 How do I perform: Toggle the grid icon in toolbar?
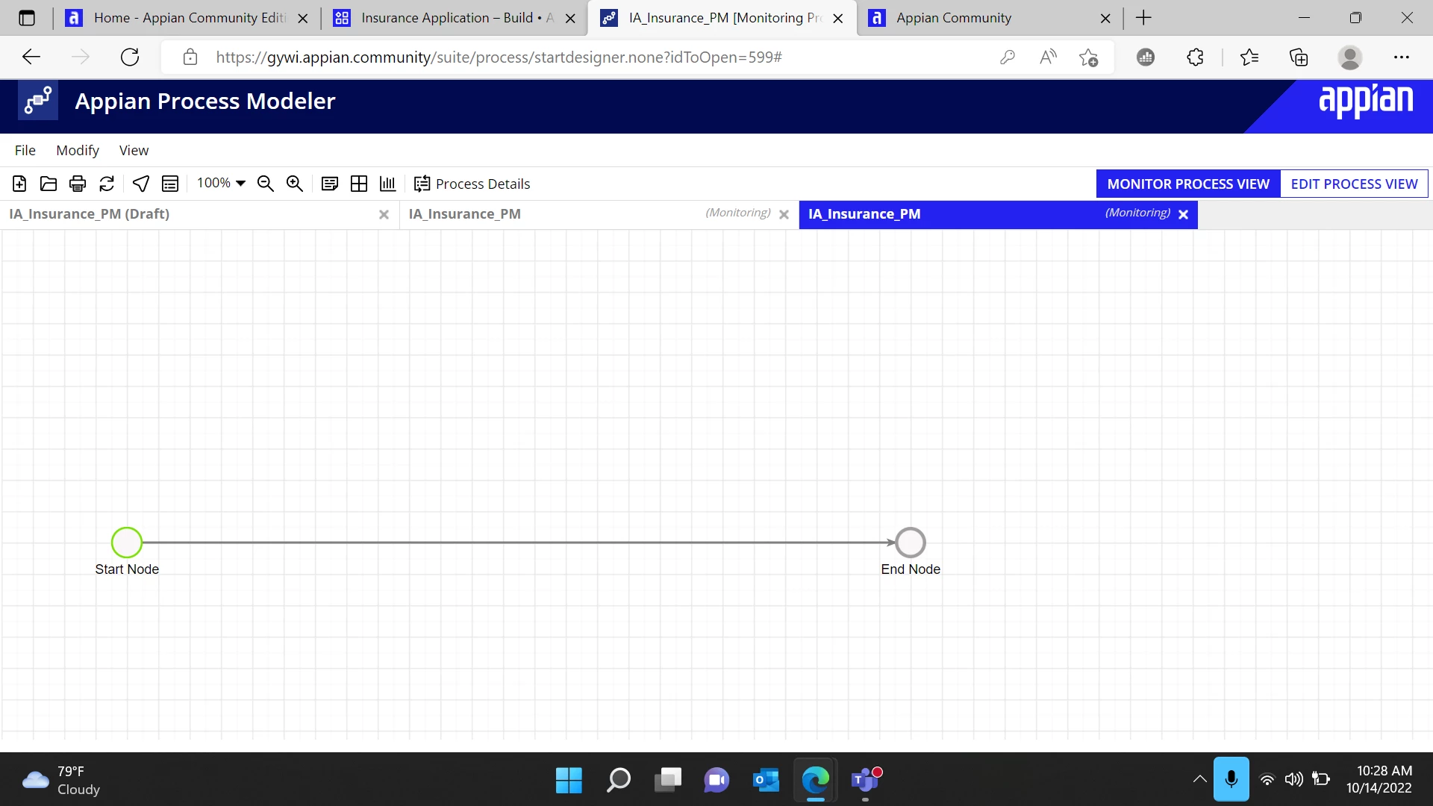[359, 184]
